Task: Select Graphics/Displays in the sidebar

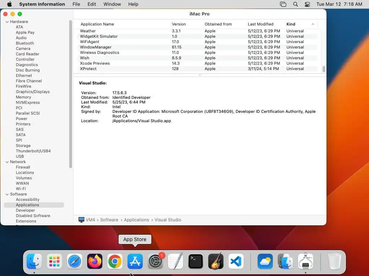Action: [33, 92]
